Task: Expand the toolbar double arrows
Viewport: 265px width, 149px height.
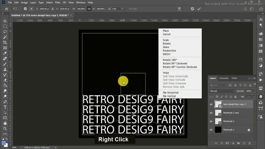Action: coord(3,14)
